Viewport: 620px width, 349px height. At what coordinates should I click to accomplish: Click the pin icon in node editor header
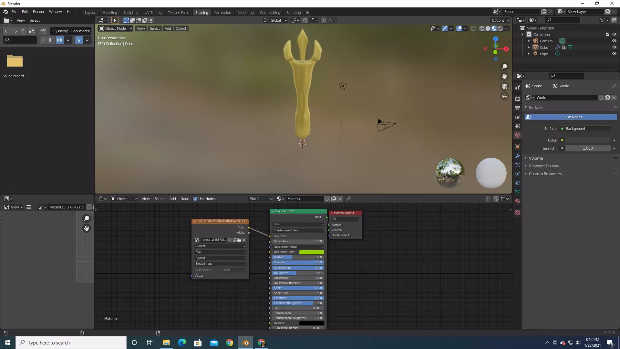(x=348, y=199)
